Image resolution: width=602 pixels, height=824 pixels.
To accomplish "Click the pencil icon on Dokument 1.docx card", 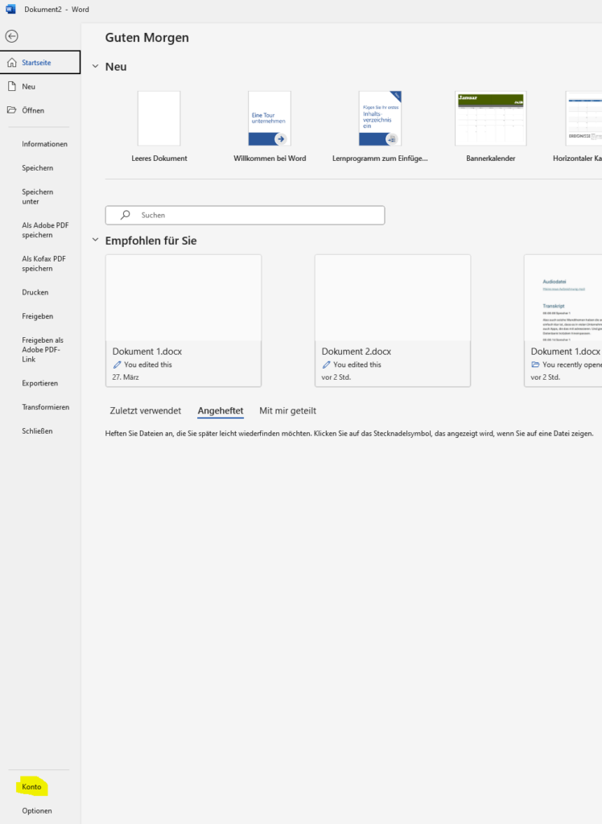I will (117, 365).
